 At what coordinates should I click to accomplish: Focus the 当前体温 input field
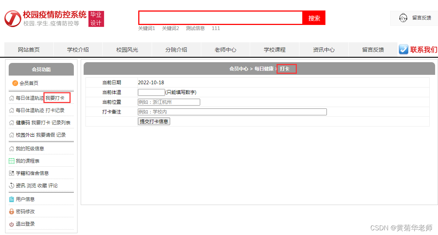(x=151, y=92)
